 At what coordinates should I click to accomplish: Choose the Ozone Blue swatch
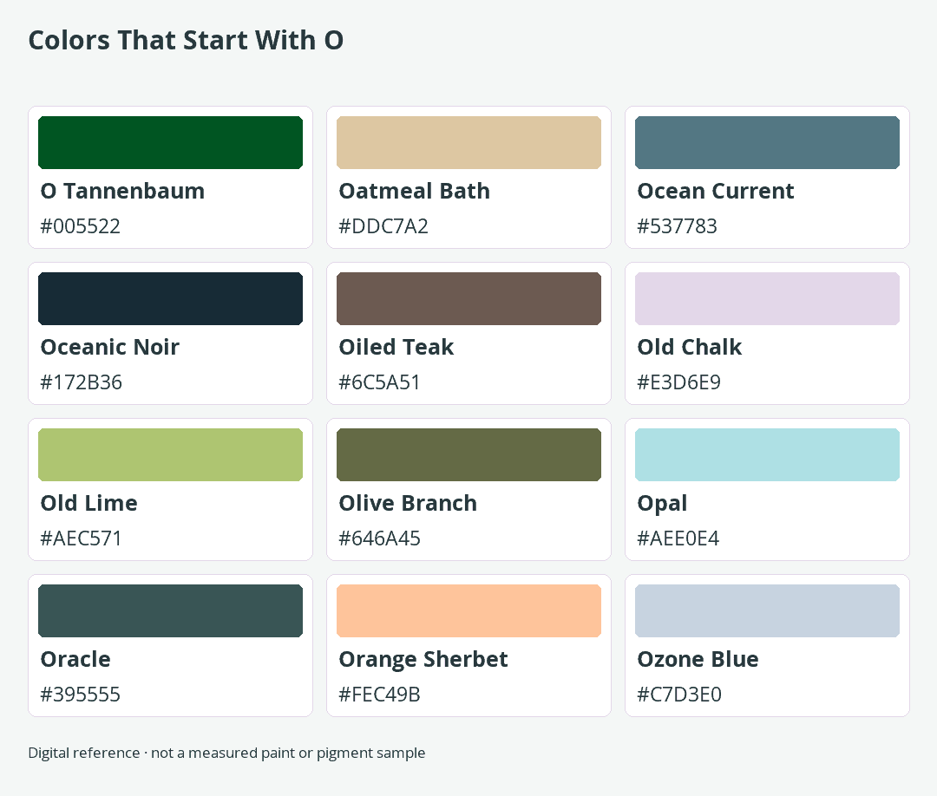click(x=767, y=611)
